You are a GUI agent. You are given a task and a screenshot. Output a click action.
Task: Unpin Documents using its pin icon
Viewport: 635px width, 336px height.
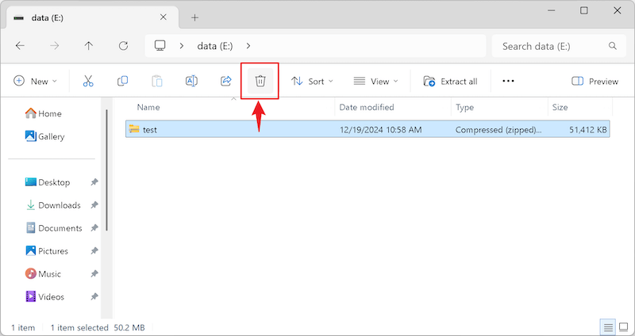pyautogui.click(x=94, y=228)
